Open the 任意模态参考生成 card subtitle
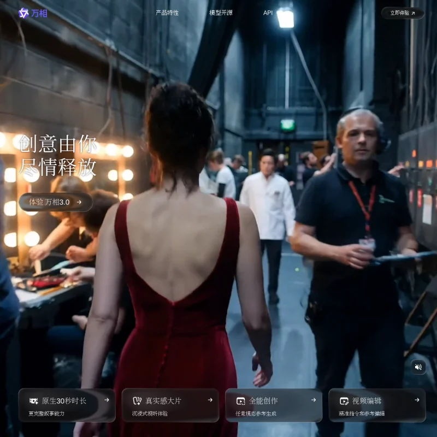 [x=256, y=414]
